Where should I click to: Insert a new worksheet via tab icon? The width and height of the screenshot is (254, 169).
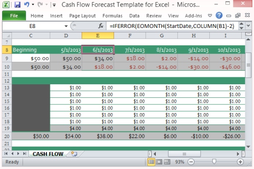[x=74, y=154]
